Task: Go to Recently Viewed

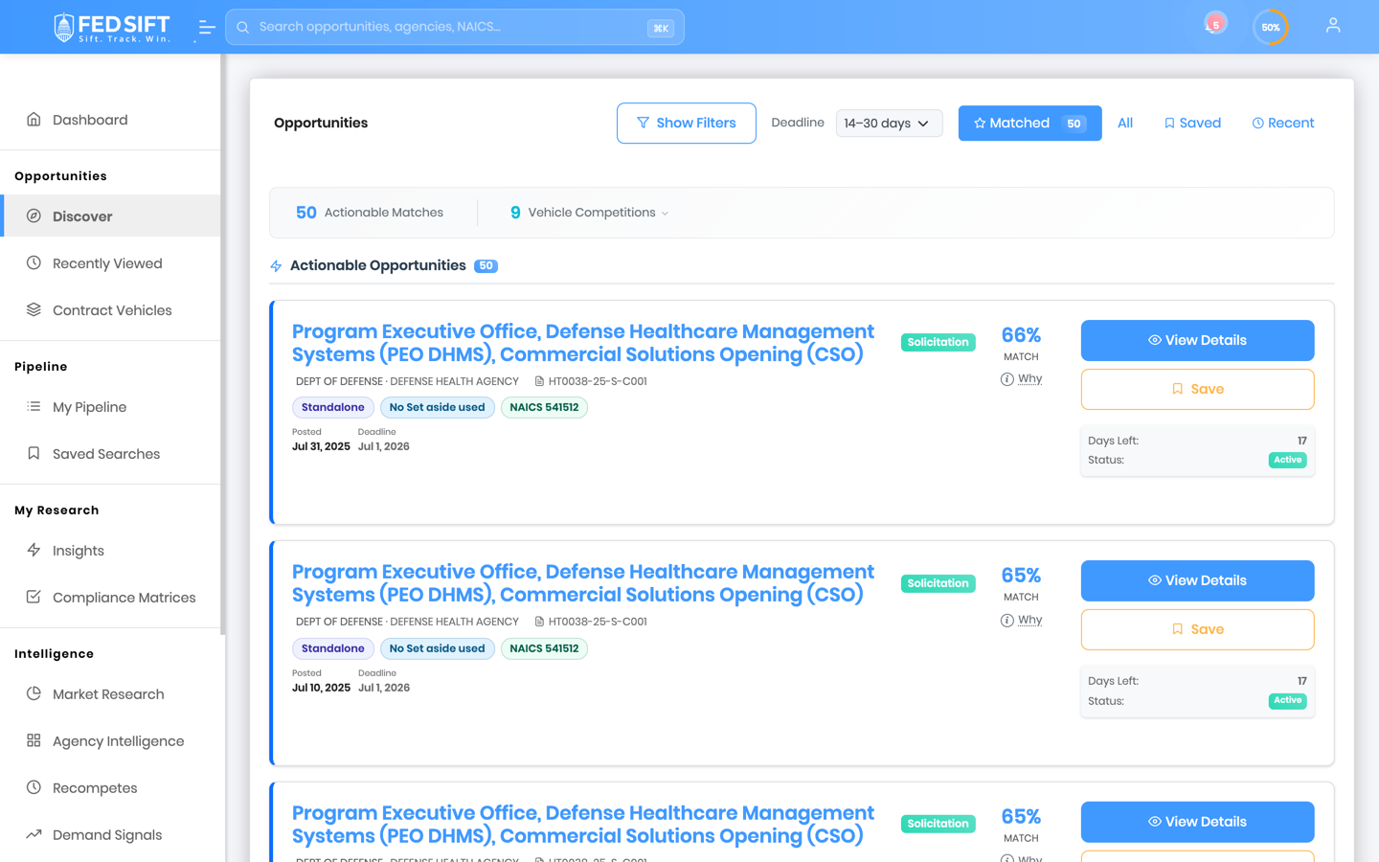Action: (110, 263)
